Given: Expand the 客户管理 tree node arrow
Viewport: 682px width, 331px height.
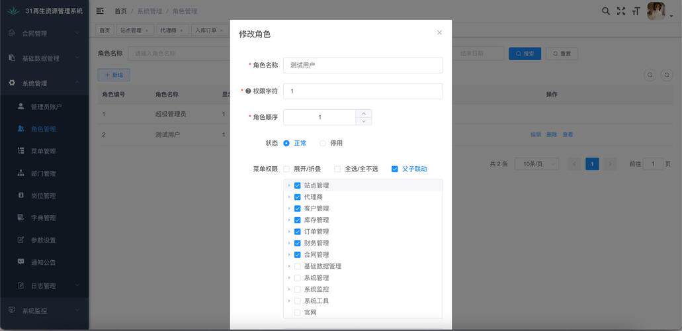Looking at the screenshot, I should (x=289, y=209).
